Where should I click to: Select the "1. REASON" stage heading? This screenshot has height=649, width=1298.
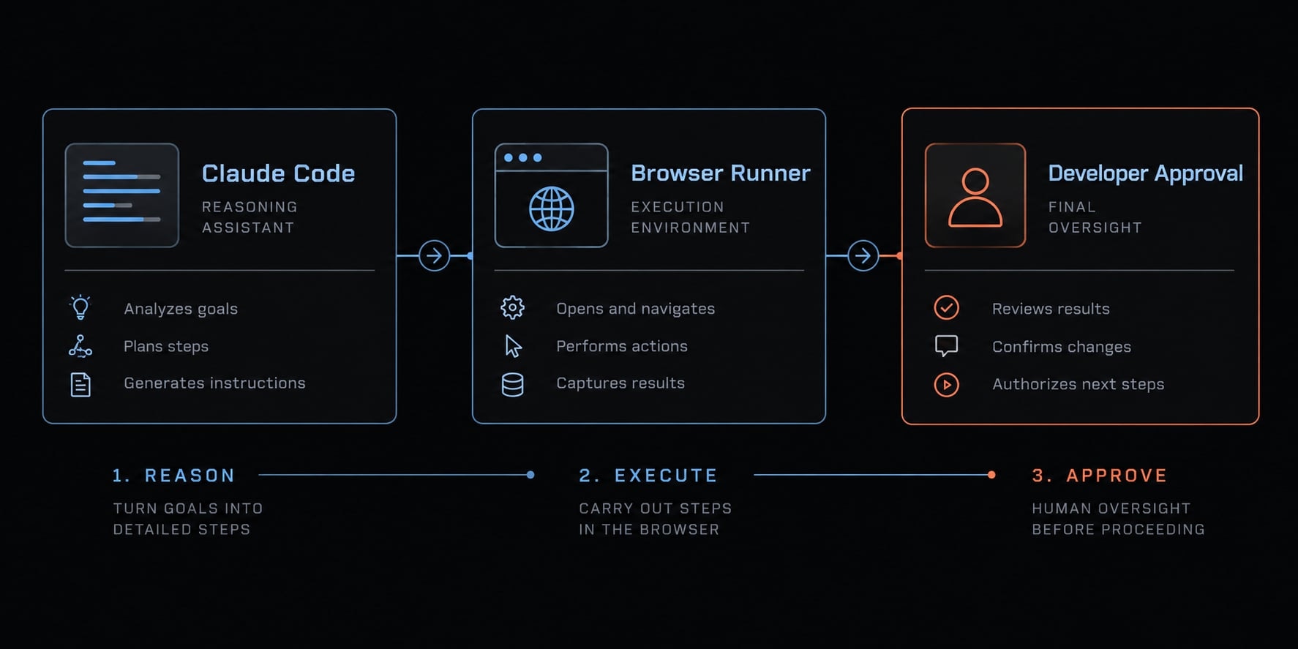[x=173, y=476]
